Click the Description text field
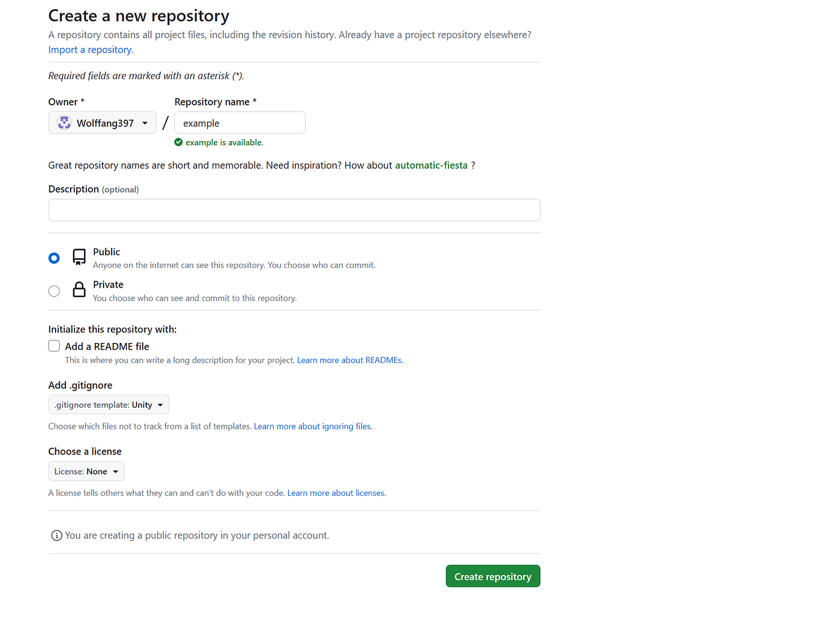 pyautogui.click(x=294, y=210)
